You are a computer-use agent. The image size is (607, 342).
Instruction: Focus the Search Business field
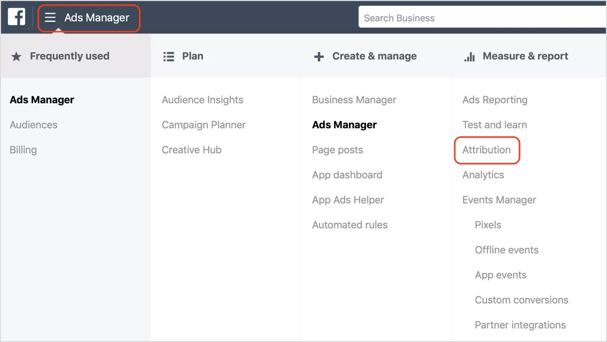483,18
